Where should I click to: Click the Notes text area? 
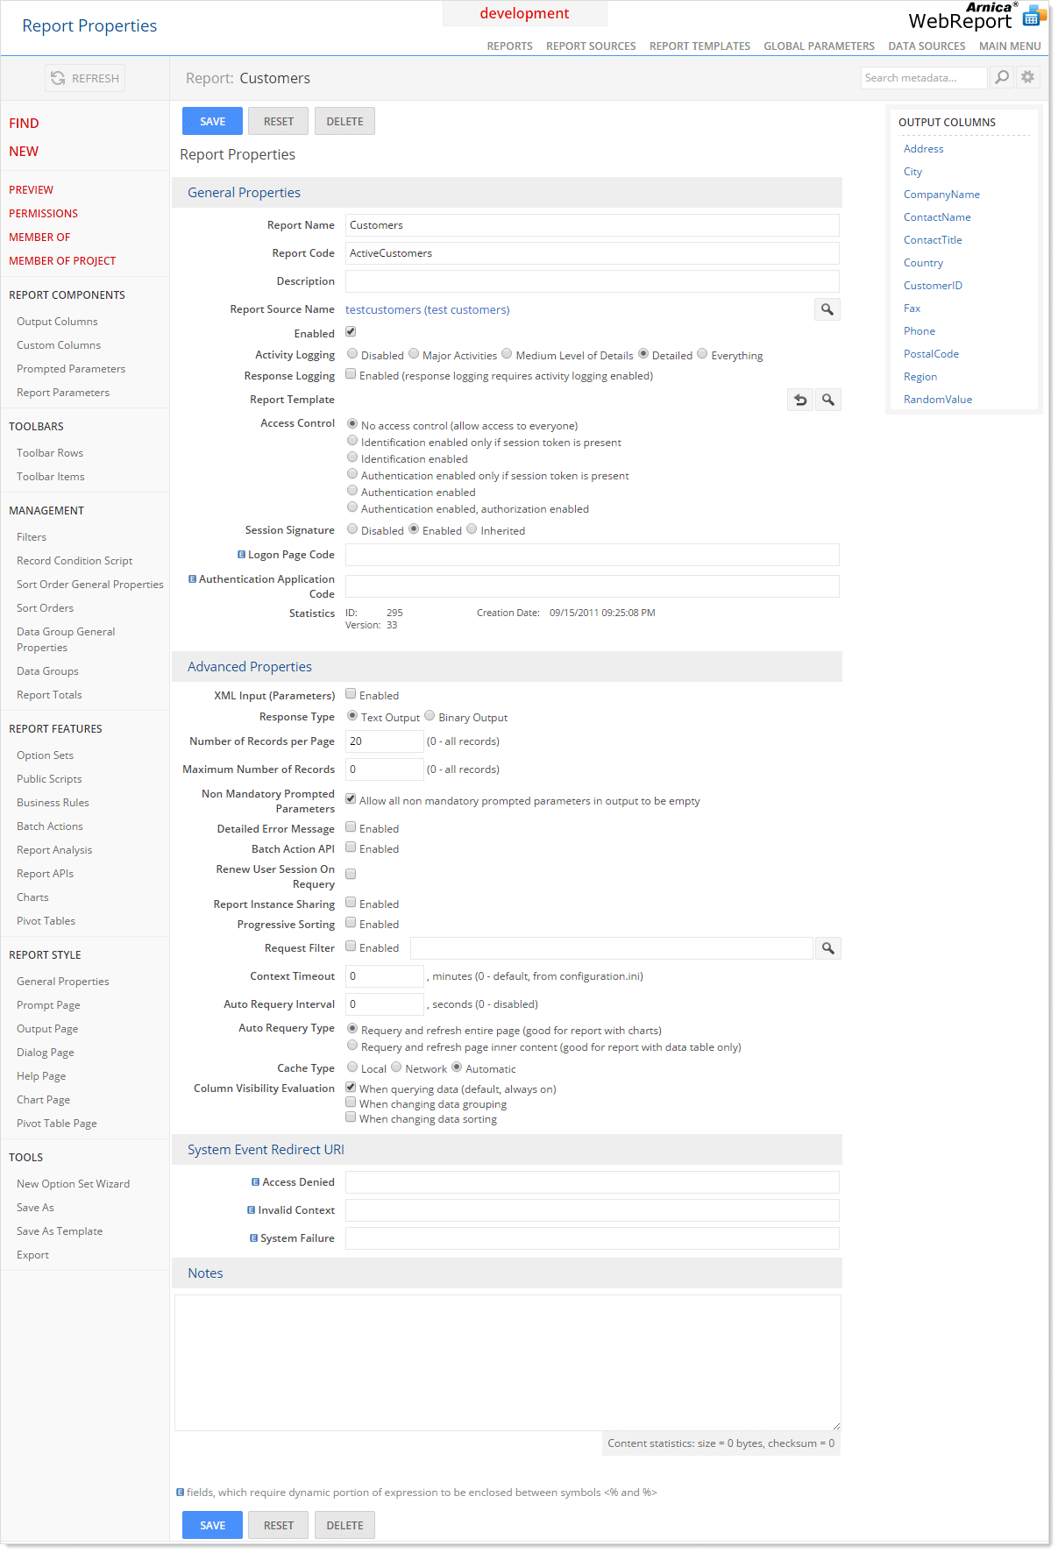[x=508, y=1363]
